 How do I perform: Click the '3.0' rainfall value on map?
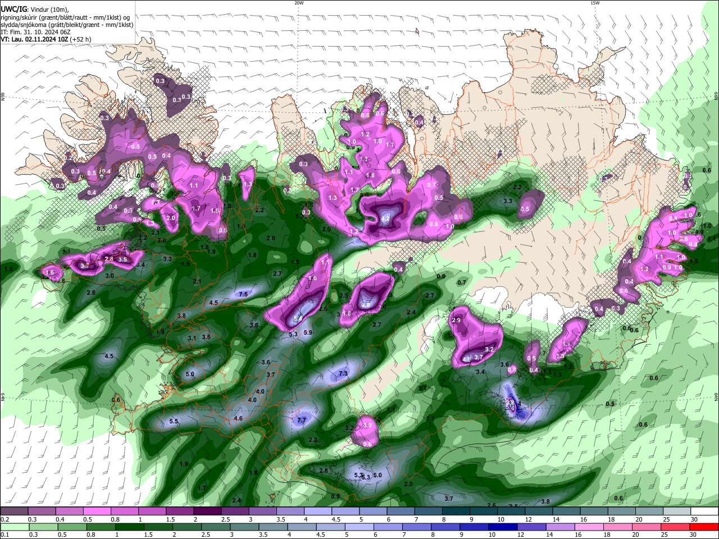(x=110, y=276)
